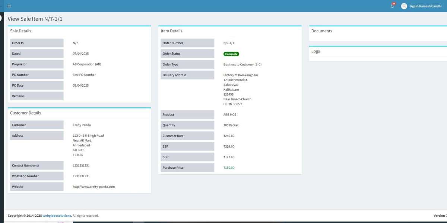Click the Logs panel heading
The image size is (447, 223).
(316, 51)
